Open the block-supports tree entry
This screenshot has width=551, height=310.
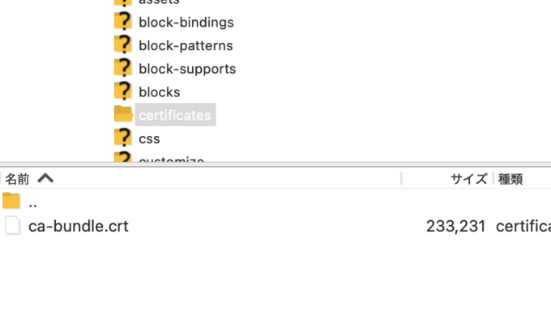coord(187,69)
